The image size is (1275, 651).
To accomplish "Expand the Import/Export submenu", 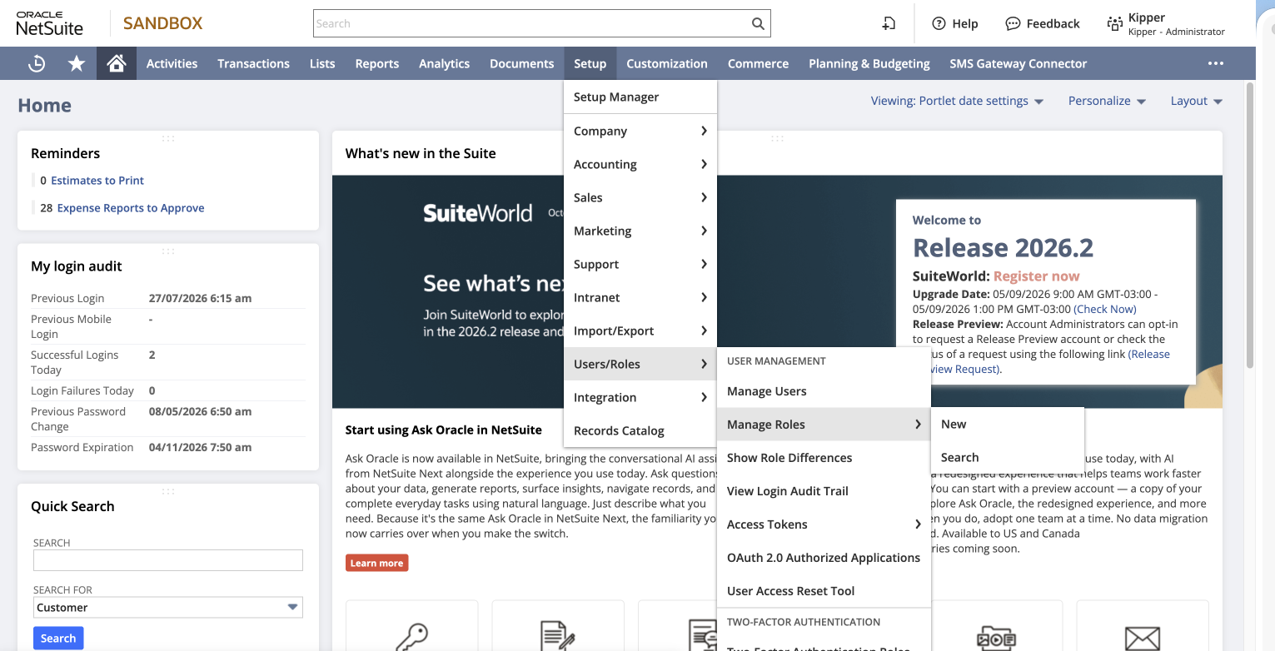I will tap(640, 330).
